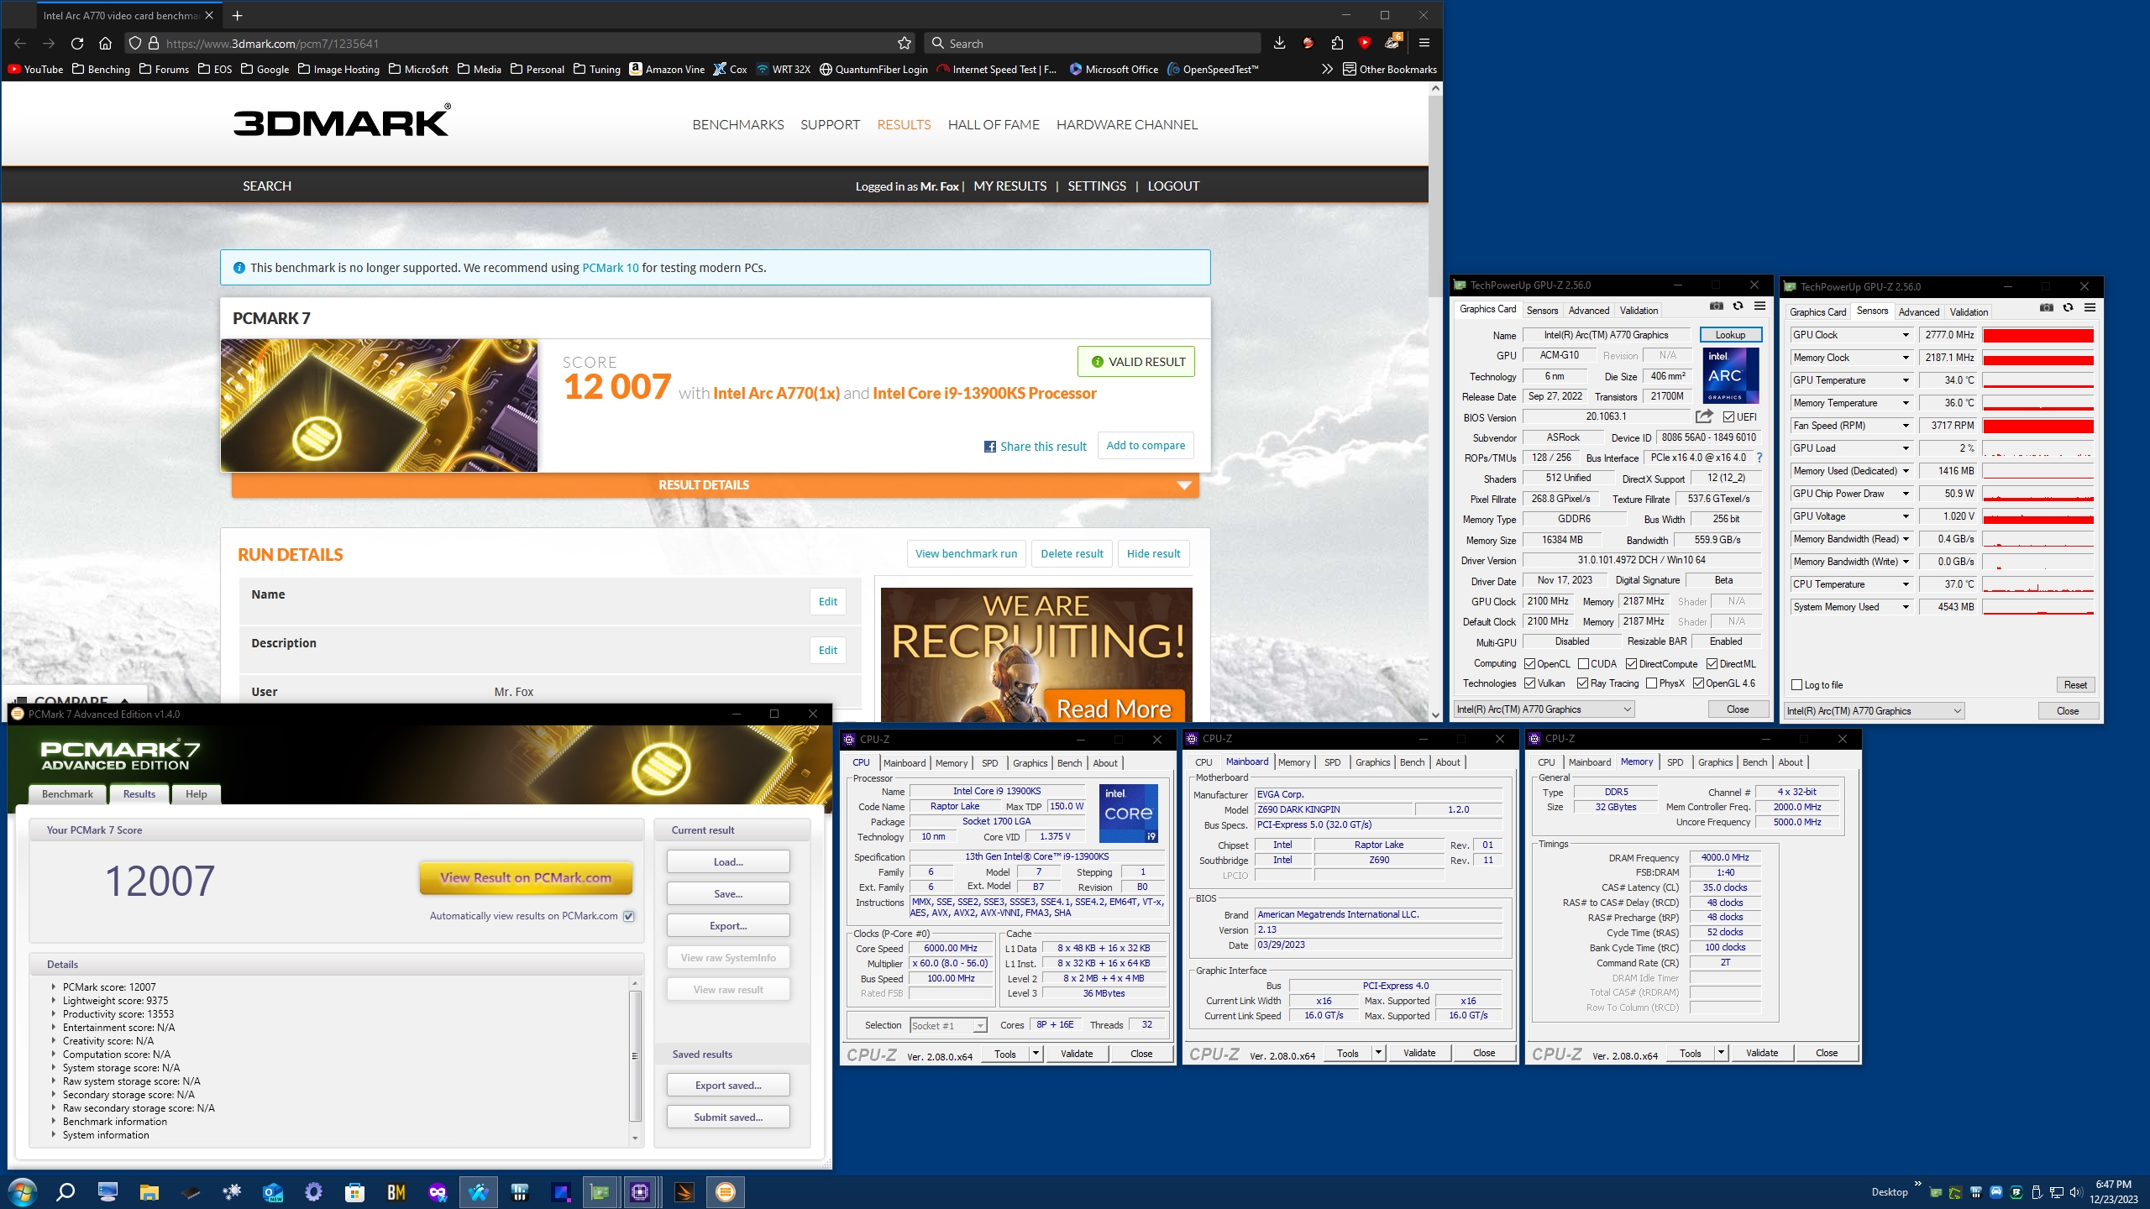Open the Help tab in PCMark 7

coord(196,794)
